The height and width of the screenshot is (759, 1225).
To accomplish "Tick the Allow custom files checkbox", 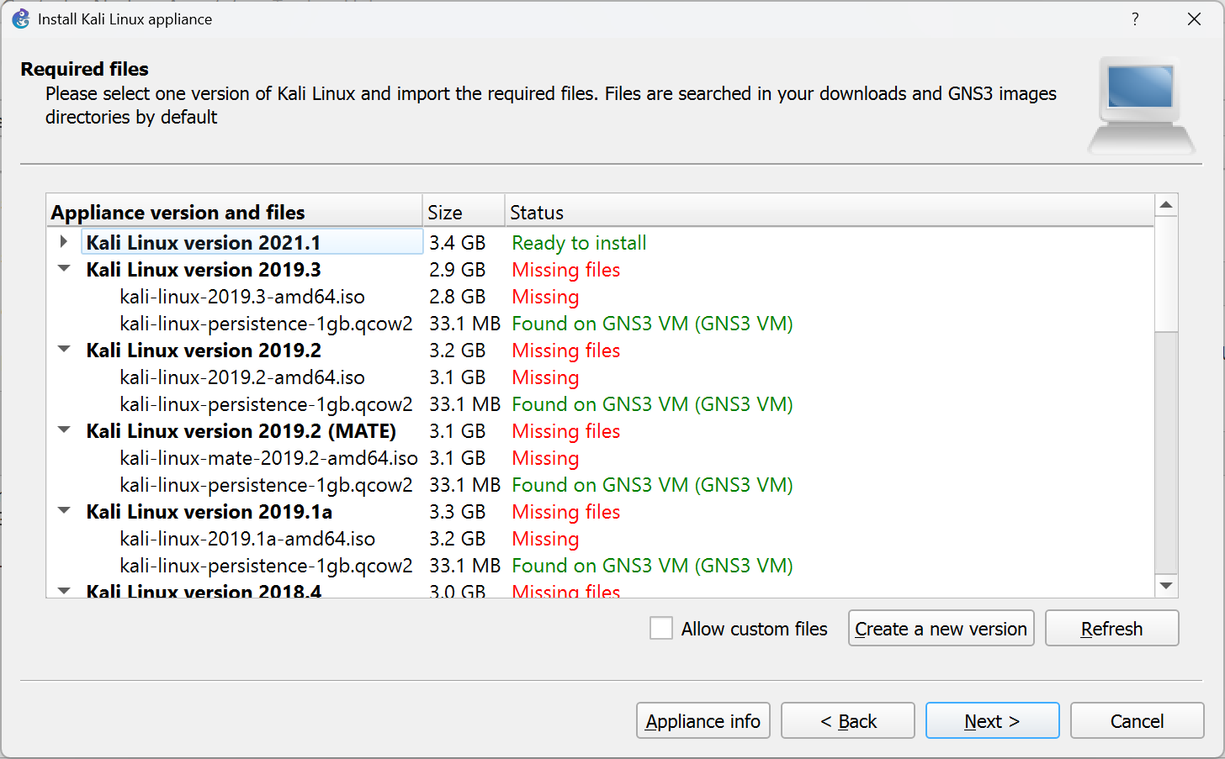I will 661,628.
